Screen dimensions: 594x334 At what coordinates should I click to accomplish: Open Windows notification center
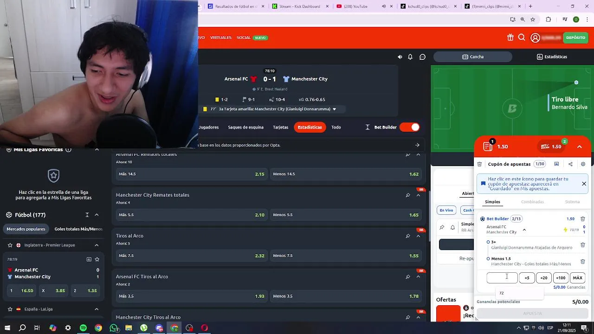(584, 328)
